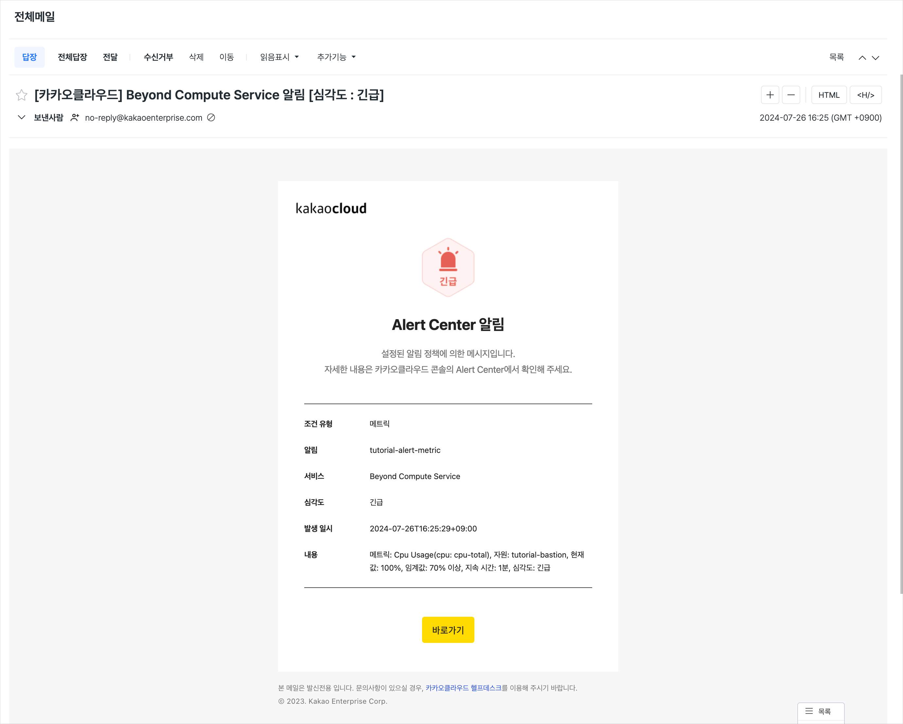Click the floating 목록 button at bottom
The height and width of the screenshot is (724, 903).
(821, 712)
